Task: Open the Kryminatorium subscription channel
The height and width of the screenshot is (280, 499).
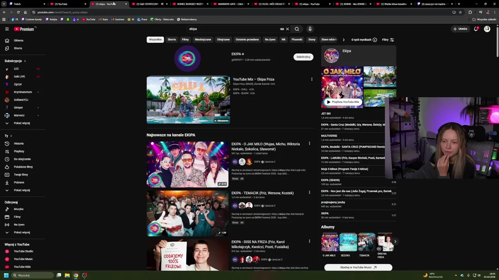Action: pyautogui.click(x=22, y=92)
